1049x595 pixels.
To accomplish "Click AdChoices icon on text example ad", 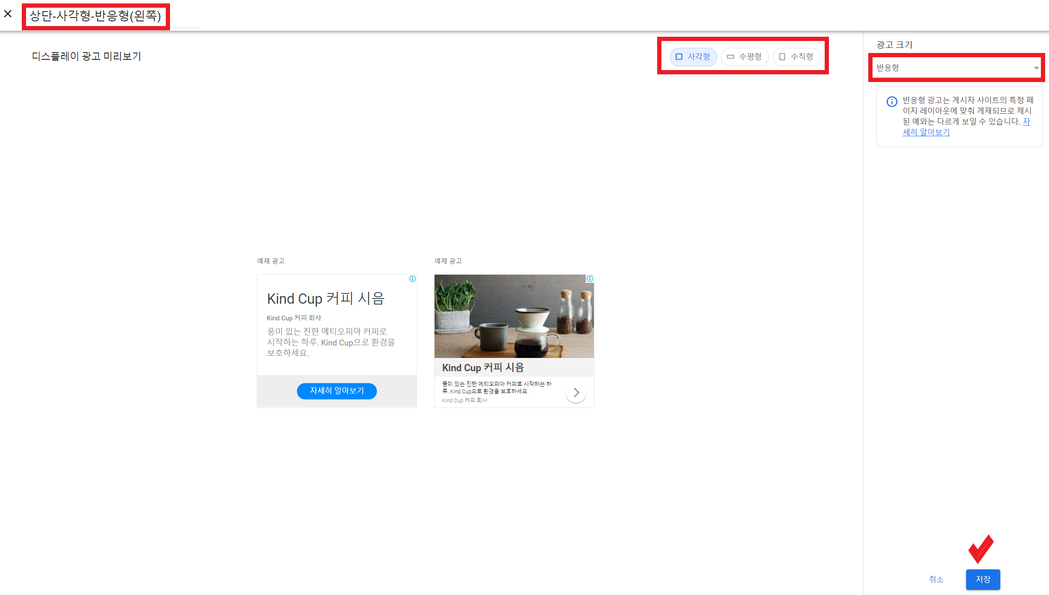I will click(412, 279).
